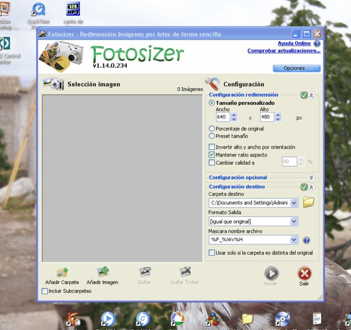The image size is (351, 330).
Task: Click the Ayuda Online question mark icon
Action: click(x=317, y=43)
